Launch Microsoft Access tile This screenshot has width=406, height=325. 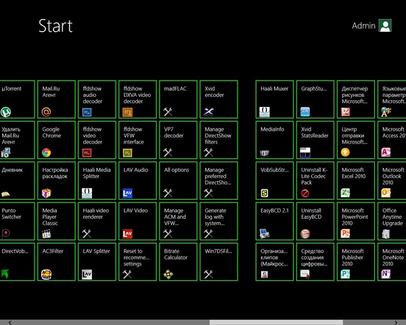click(392, 140)
